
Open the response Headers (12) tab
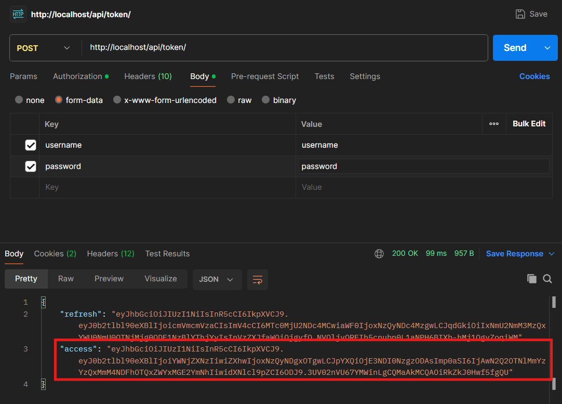111,254
